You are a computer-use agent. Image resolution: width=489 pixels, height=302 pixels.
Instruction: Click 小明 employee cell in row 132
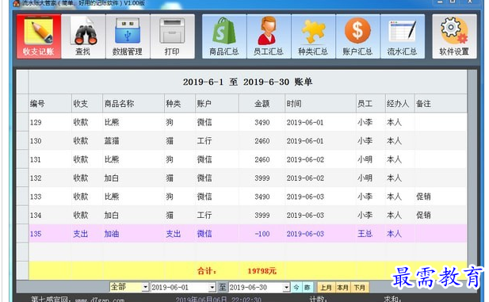point(365,178)
